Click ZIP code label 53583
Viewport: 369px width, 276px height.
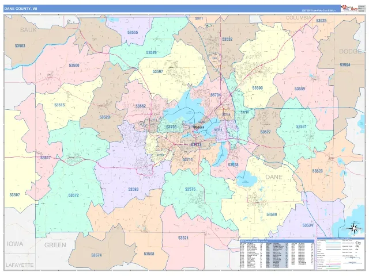point(20,46)
